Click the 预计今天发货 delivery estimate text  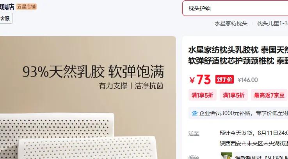[x=236, y=133]
